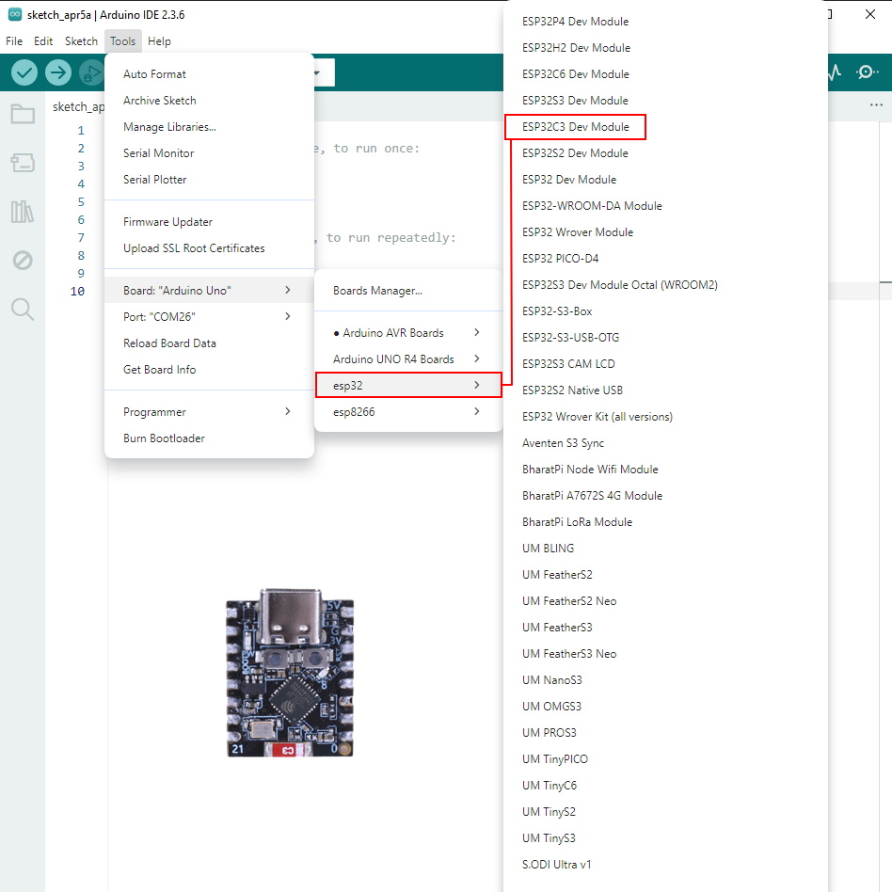Click the Verify sketch checkmark icon
Screen dimensions: 892x892
click(24, 72)
